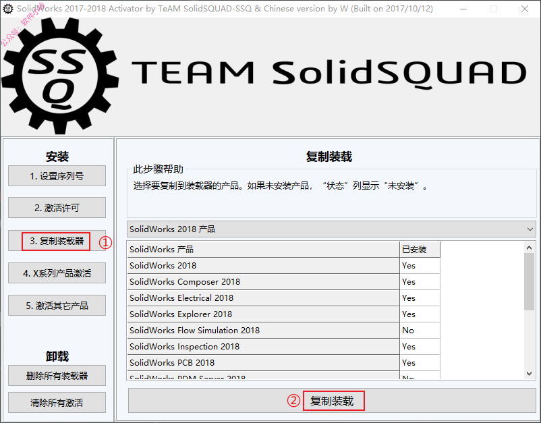Image resolution: width=541 pixels, height=423 pixels.
Task: Select 'SolidWorks PCB 2018' row
Action: (283, 363)
